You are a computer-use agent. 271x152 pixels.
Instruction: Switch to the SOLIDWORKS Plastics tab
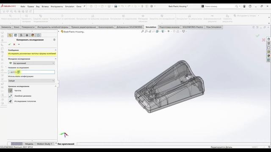pos(193,27)
